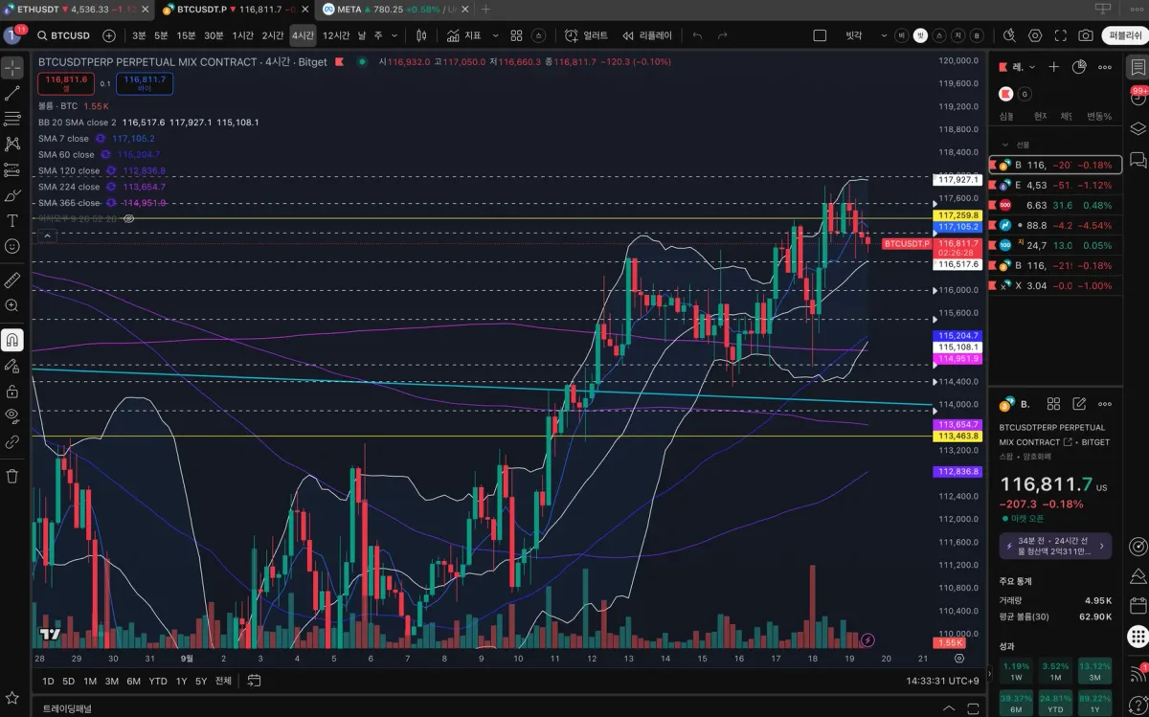This screenshot has width=1149, height=717.
Task: Select the patterns drawing tool
Action: (12, 144)
